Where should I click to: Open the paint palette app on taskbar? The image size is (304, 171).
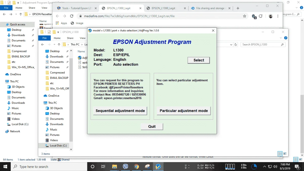(x=147, y=166)
